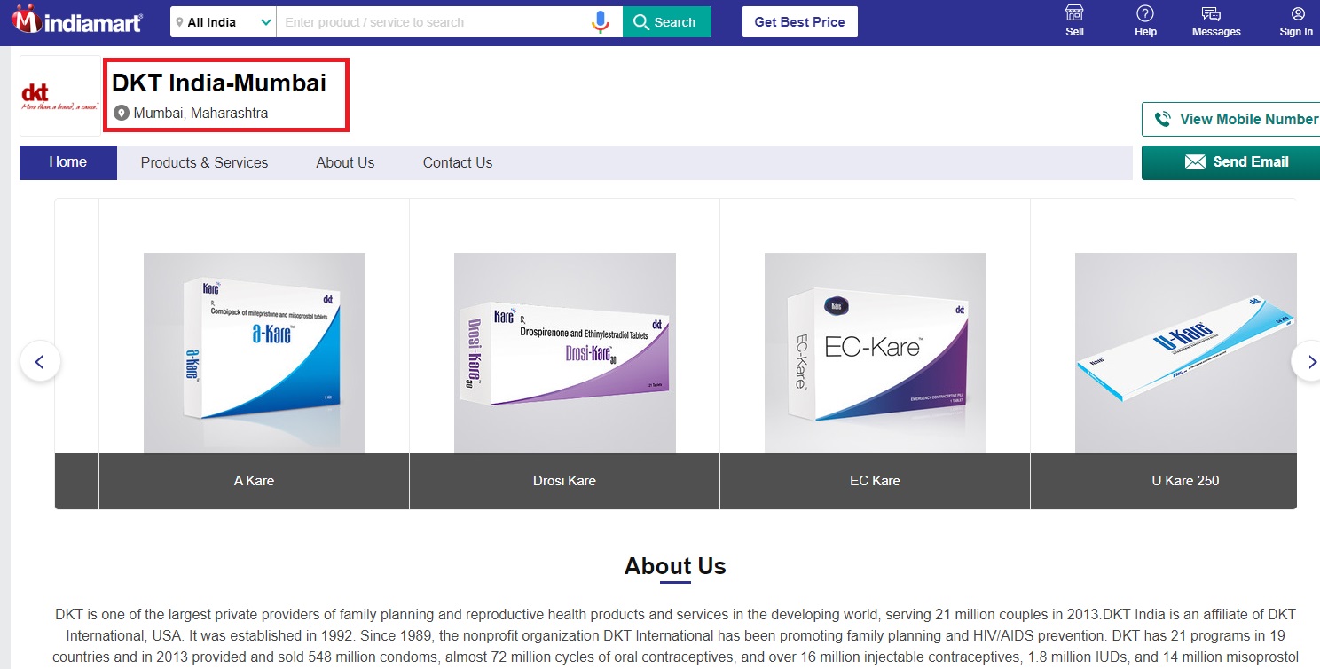This screenshot has width=1320, height=669.
Task: Click the previous carousel arrow
Action: pyautogui.click(x=40, y=361)
